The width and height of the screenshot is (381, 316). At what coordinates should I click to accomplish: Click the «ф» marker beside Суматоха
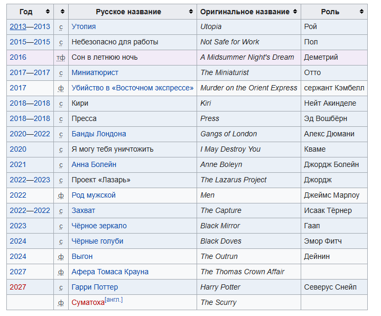pos(61,303)
